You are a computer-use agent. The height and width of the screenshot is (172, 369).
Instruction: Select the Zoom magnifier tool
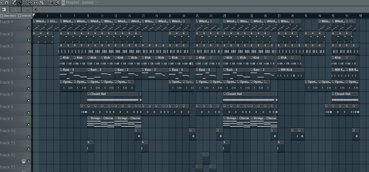(x=52, y=3)
